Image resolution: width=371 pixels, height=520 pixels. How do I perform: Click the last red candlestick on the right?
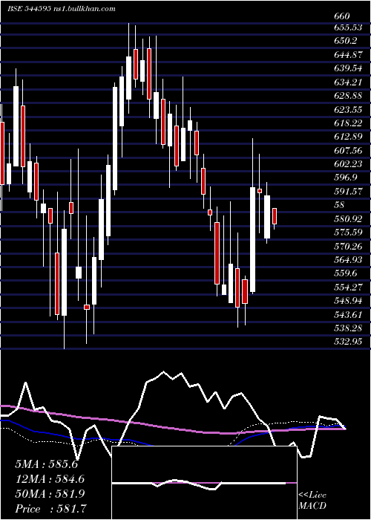click(275, 215)
